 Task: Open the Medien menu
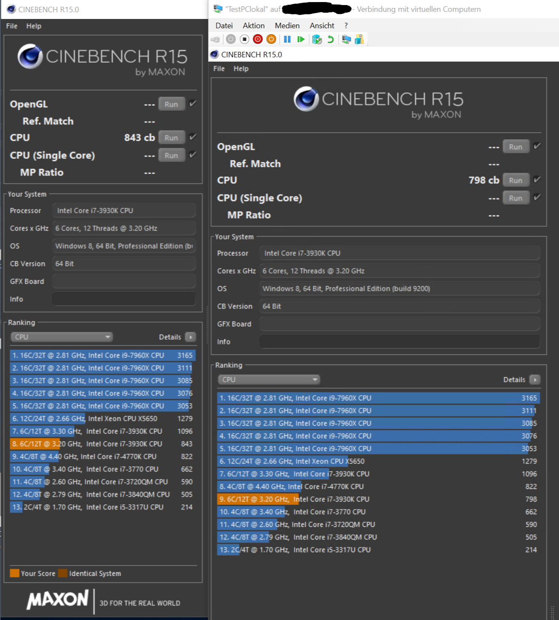[x=287, y=26]
